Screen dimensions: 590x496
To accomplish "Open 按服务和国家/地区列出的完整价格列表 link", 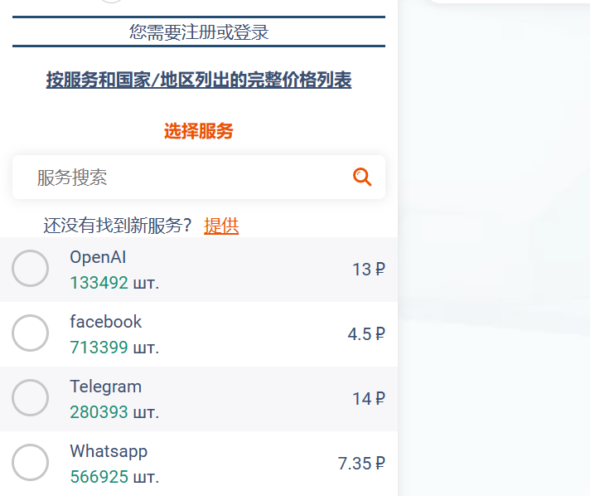I will [x=199, y=80].
